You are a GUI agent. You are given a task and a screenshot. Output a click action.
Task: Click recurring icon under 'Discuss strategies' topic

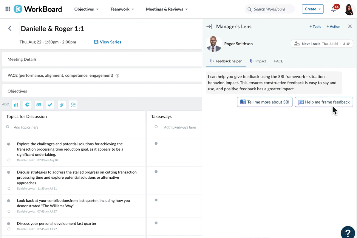point(9,188)
